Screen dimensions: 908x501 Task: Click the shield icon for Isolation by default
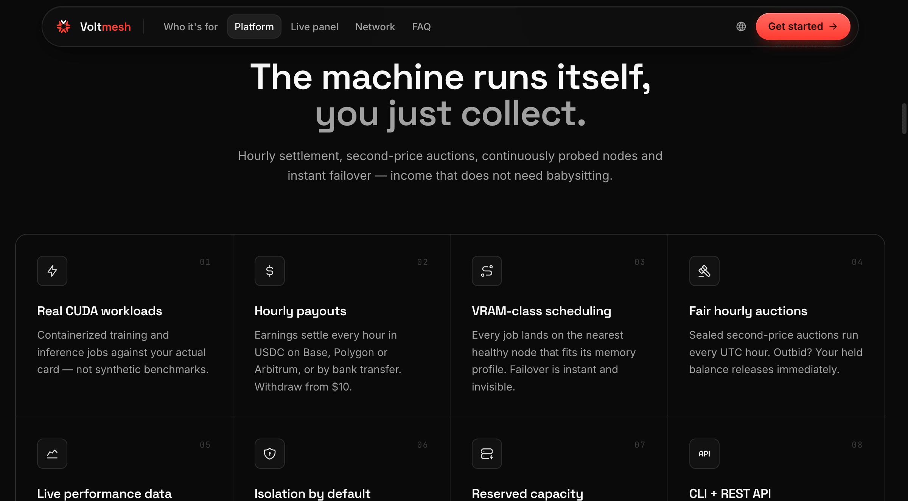pyautogui.click(x=269, y=454)
